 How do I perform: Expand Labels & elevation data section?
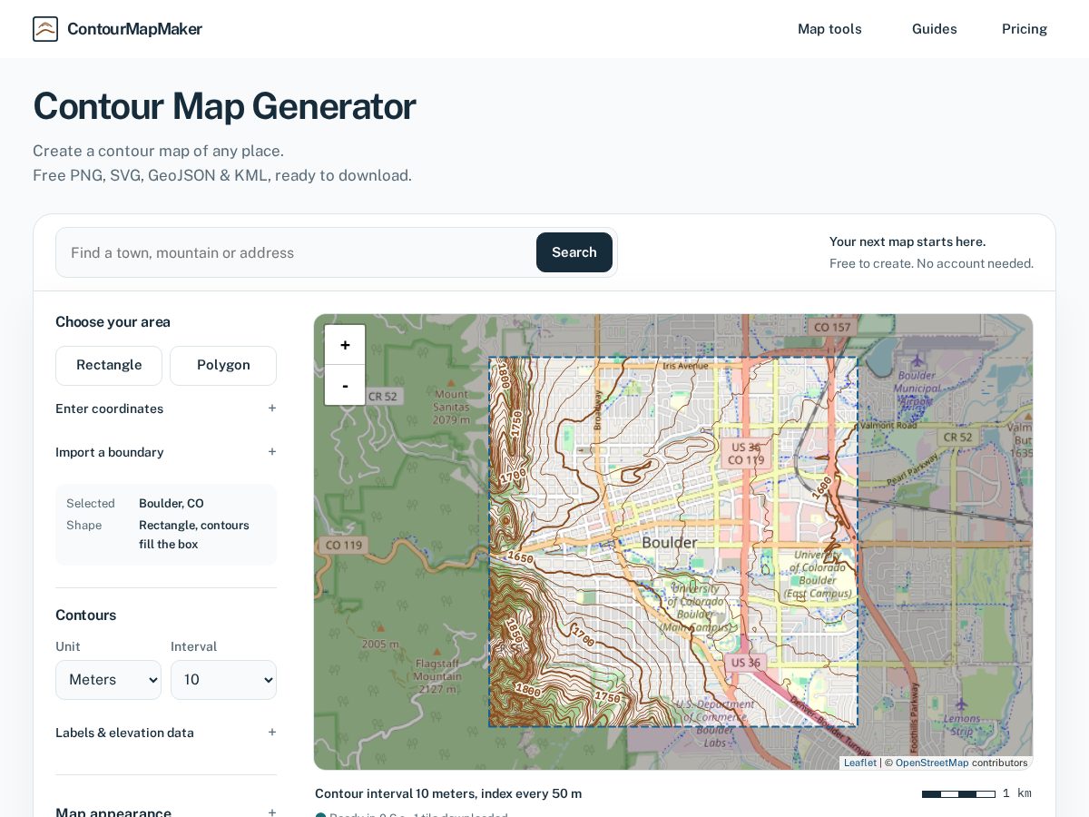coord(166,733)
